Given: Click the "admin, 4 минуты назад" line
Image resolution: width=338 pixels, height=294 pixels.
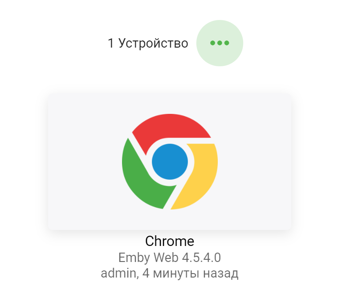Looking at the screenshot, I should click(170, 274).
